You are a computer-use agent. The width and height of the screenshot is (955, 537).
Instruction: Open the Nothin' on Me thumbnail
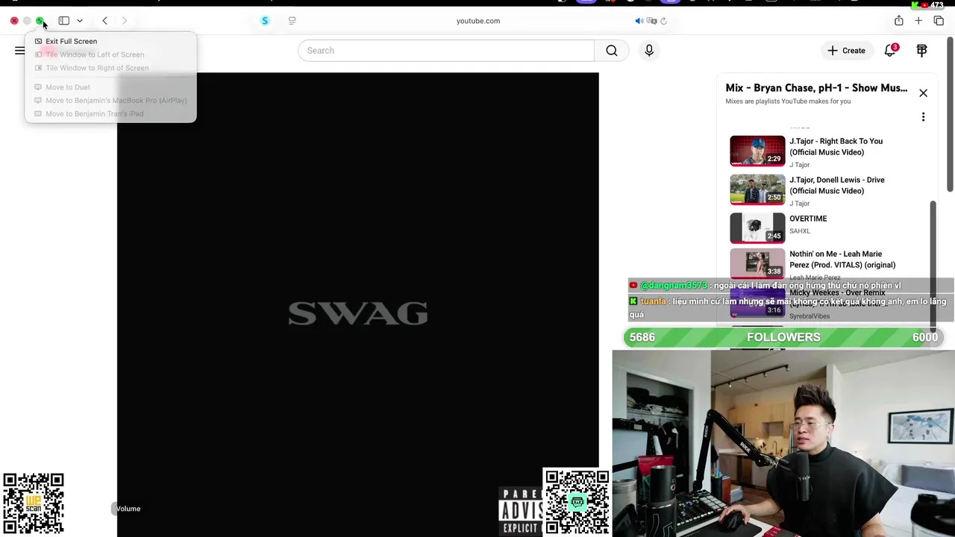(x=757, y=264)
